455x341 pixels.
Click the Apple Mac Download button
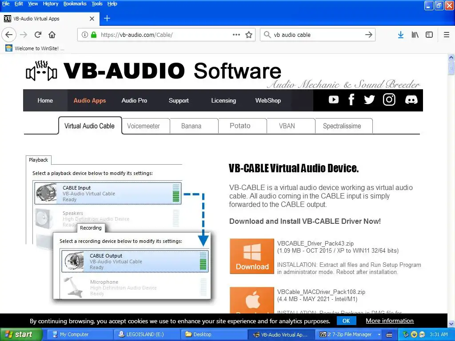pyautogui.click(x=252, y=300)
